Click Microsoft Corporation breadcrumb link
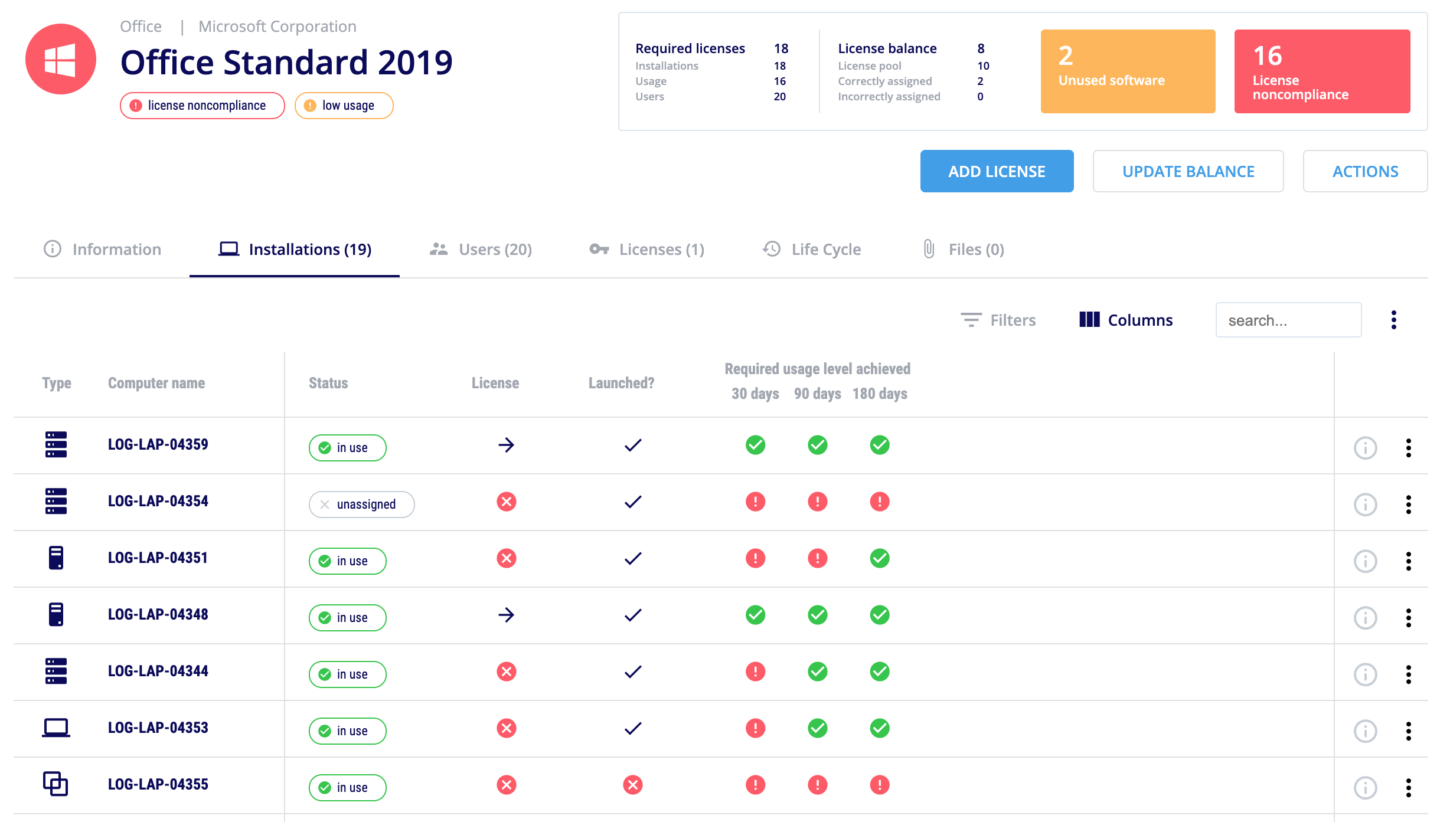This screenshot has height=822, width=1440. (x=277, y=27)
